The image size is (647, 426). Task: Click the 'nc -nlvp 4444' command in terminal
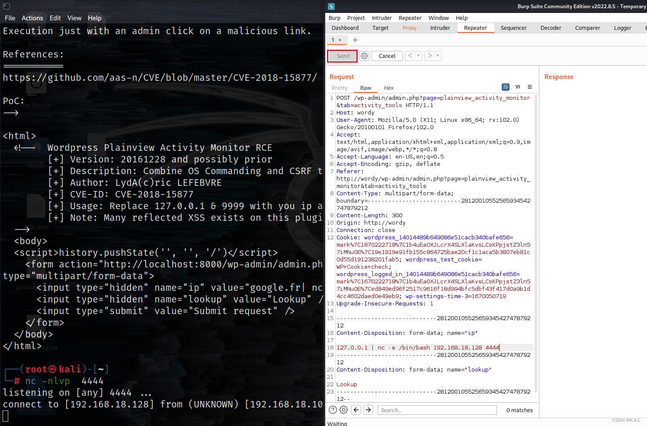64,381
